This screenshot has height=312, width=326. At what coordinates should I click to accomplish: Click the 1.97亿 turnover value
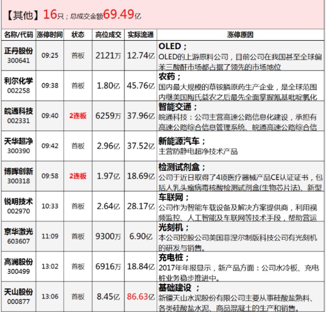[108, 176]
